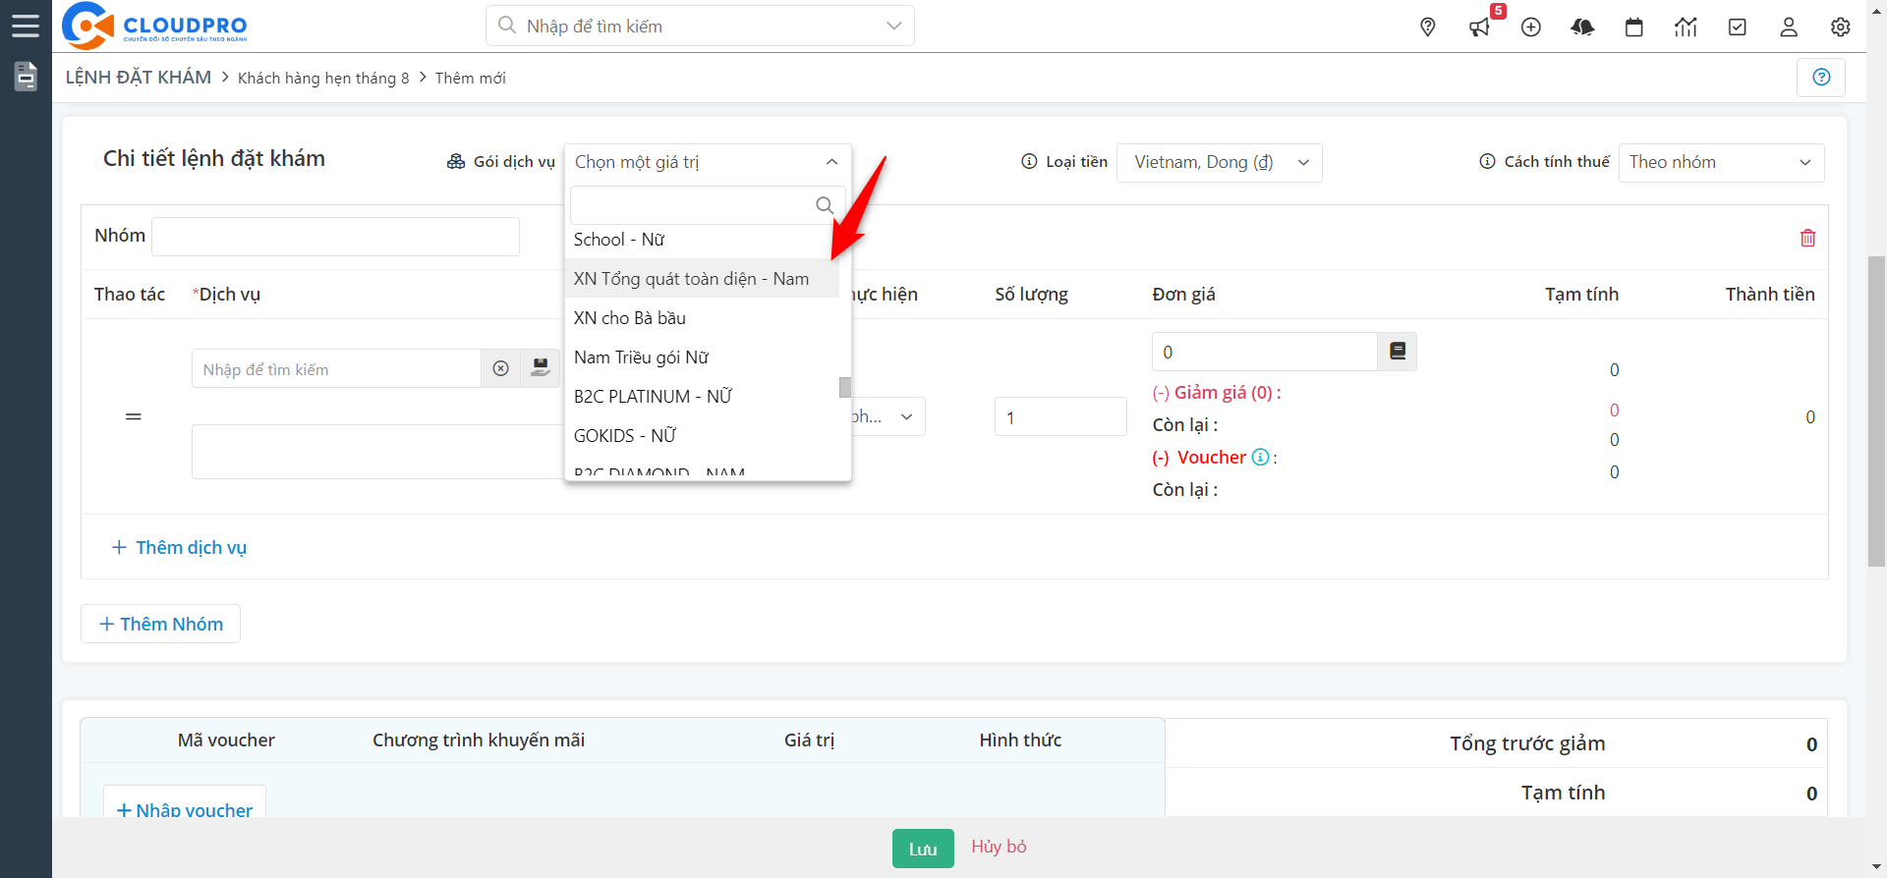Click the search icon in package dropdown
1887x878 pixels.
(825, 205)
